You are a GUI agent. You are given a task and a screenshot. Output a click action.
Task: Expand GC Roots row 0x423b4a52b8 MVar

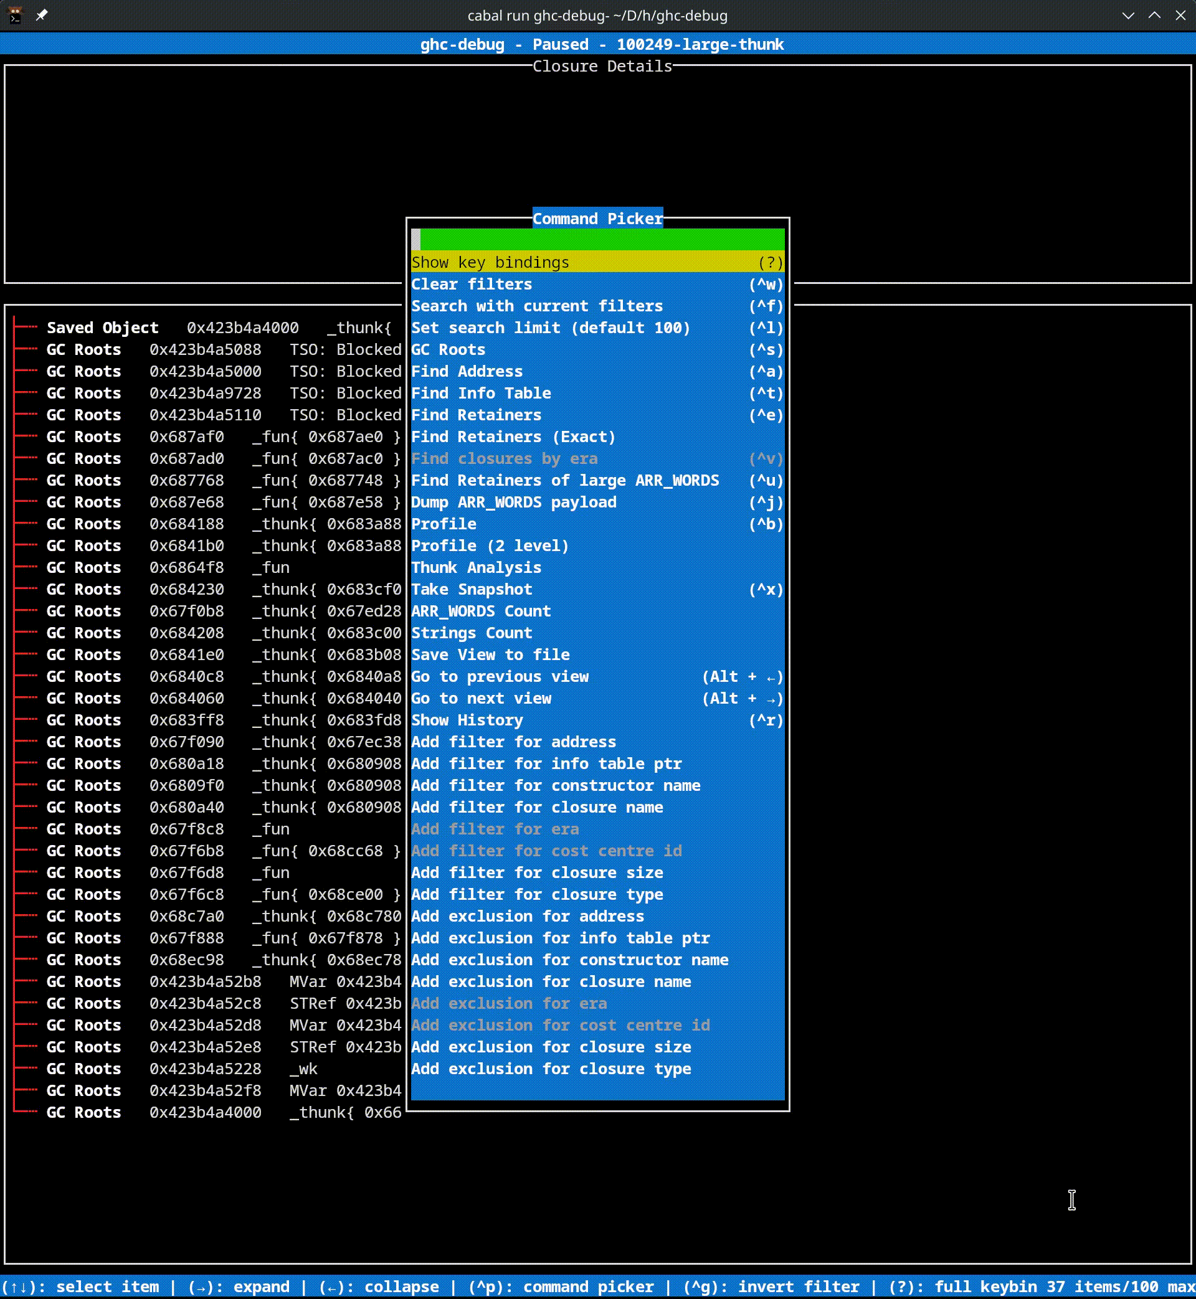(x=207, y=981)
